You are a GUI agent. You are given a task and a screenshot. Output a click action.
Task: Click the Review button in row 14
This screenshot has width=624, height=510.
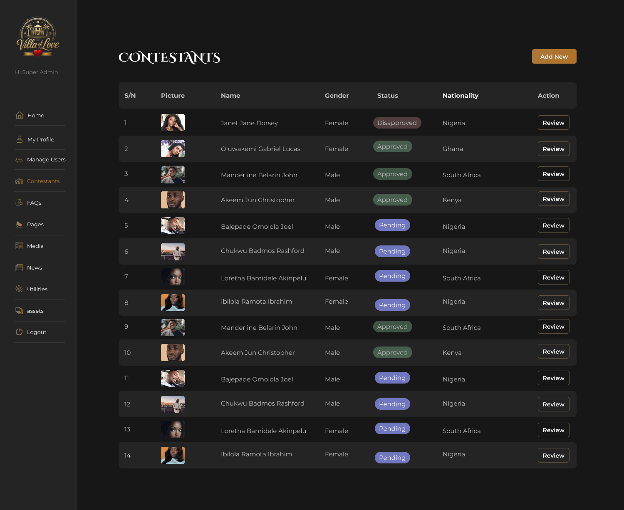point(553,456)
